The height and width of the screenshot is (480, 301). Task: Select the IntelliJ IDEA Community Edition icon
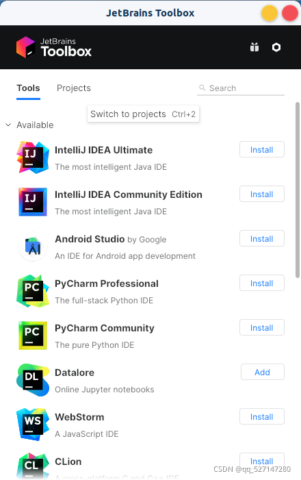click(x=33, y=202)
